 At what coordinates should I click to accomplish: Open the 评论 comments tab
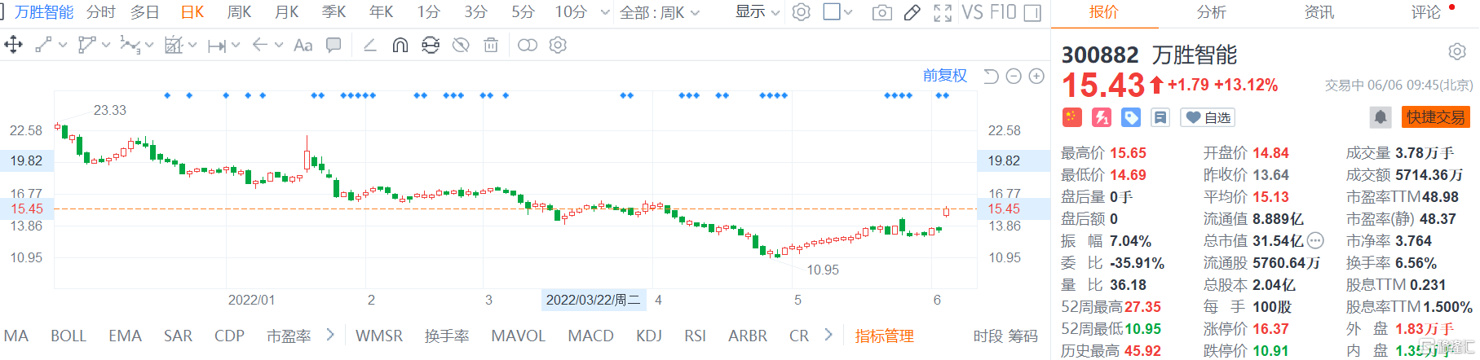1426,12
